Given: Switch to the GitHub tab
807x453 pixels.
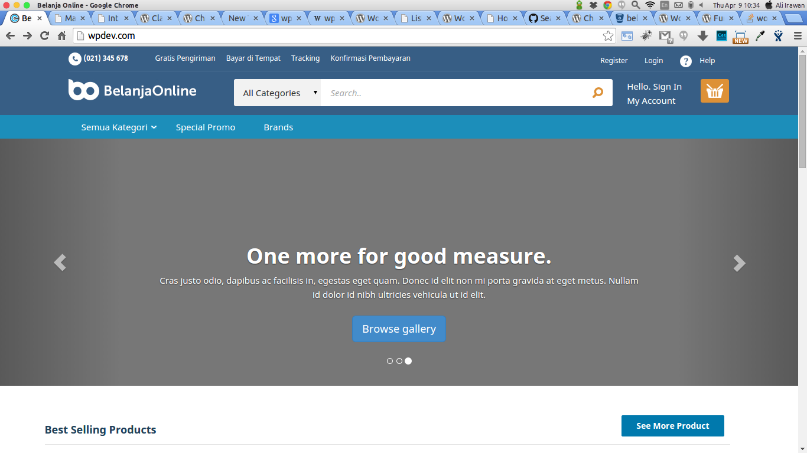Looking at the screenshot, I should click(544, 18).
